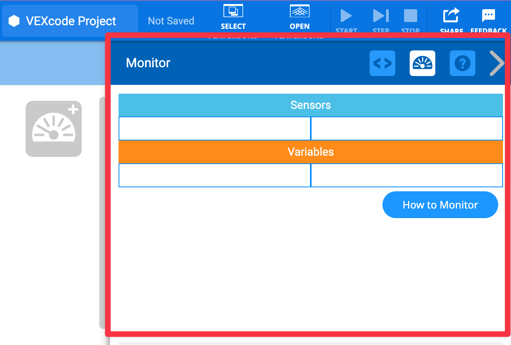This screenshot has width=511, height=345.
Task: Click the Open Playground window icon
Action: 300,11
